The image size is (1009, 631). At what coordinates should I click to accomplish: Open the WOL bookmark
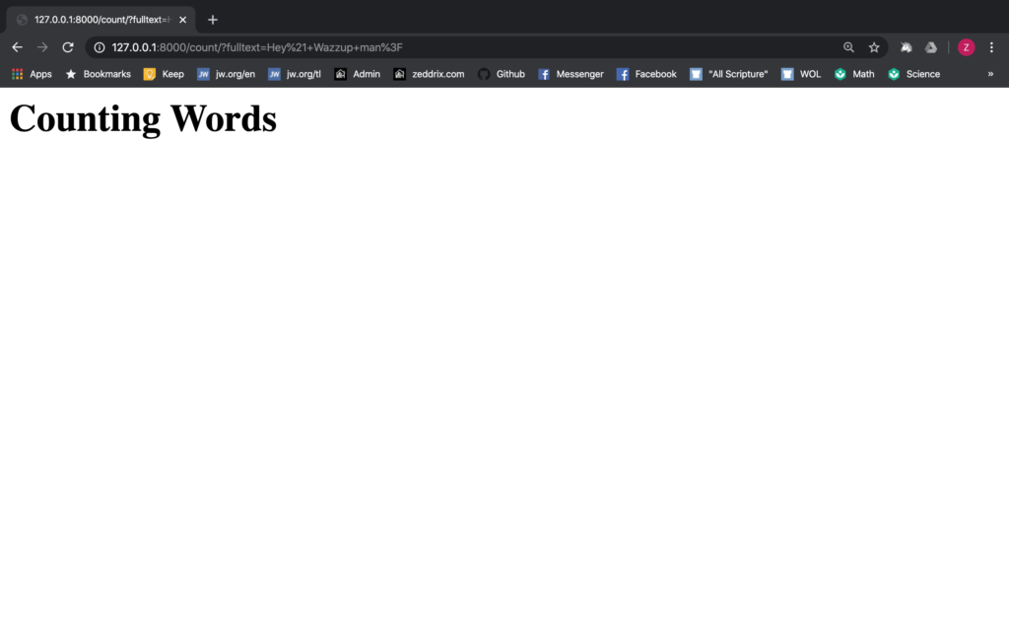pyautogui.click(x=801, y=74)
